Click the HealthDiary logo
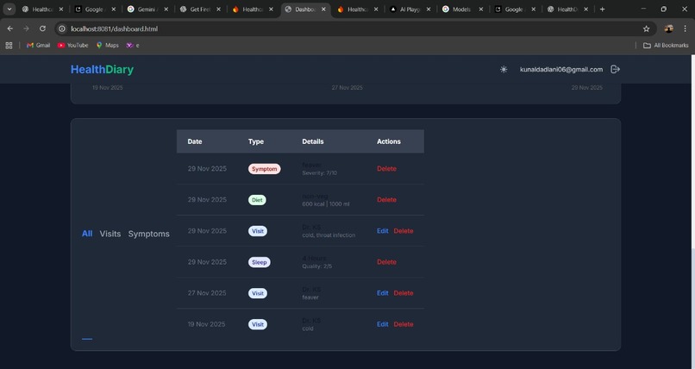This screenshot has height=369, width=695. pos(102,70)
